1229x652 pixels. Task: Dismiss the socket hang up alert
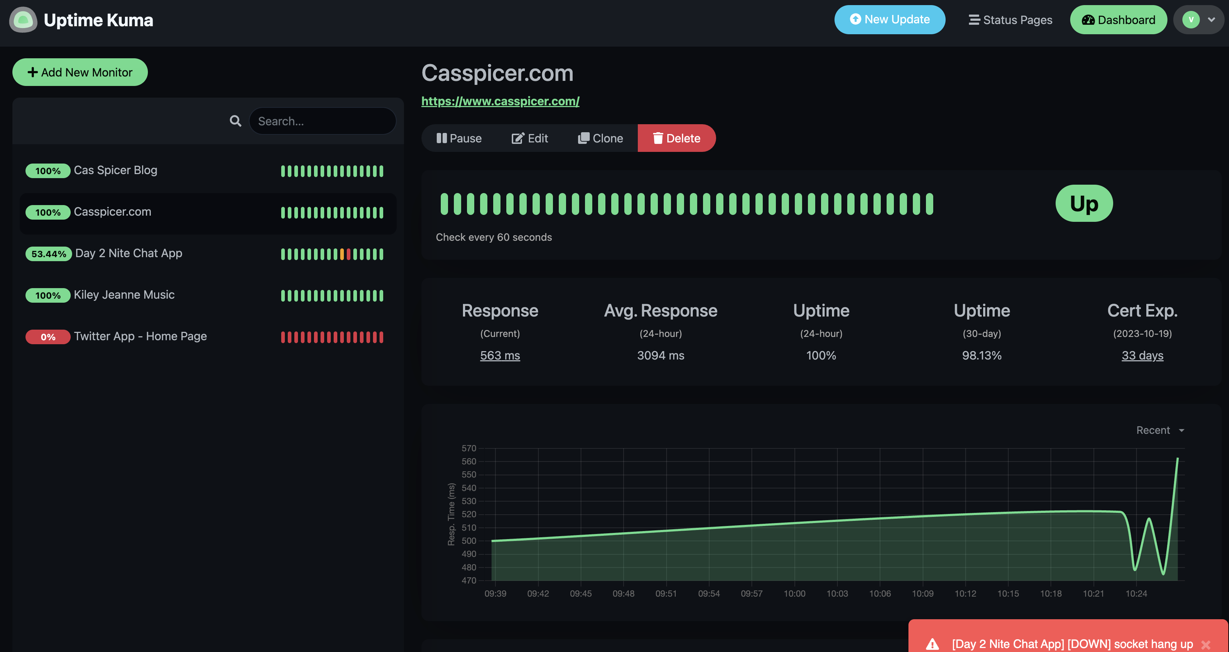1206,644
